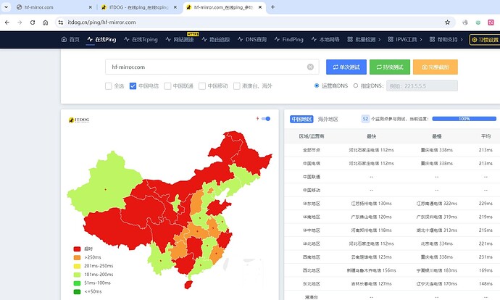Reload the current page
Image resolution: width=500 pixels, height=300 pixels.
point(33,22)
